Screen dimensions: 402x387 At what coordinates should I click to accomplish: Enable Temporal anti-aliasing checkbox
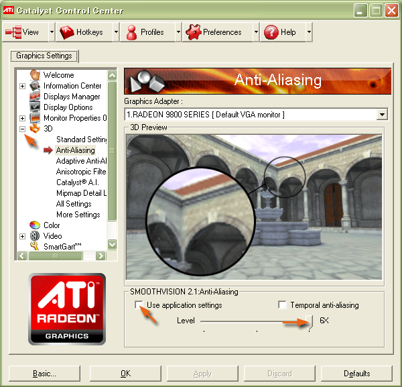[x=282, y=305]
